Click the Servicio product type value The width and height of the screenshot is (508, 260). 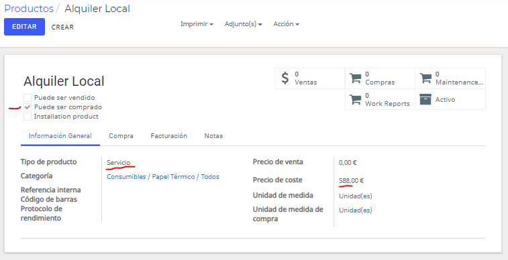119,163
